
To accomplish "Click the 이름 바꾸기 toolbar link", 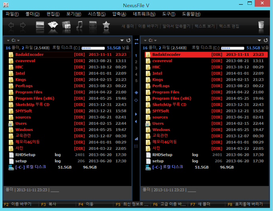I will click(148, 26).
